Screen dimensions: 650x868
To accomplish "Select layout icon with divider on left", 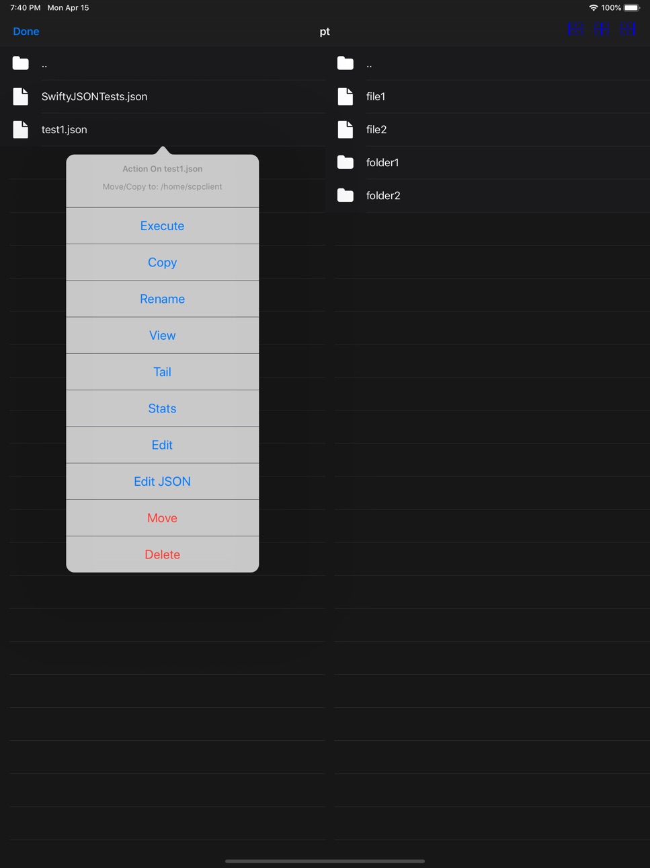I will (x=575, y=29).
